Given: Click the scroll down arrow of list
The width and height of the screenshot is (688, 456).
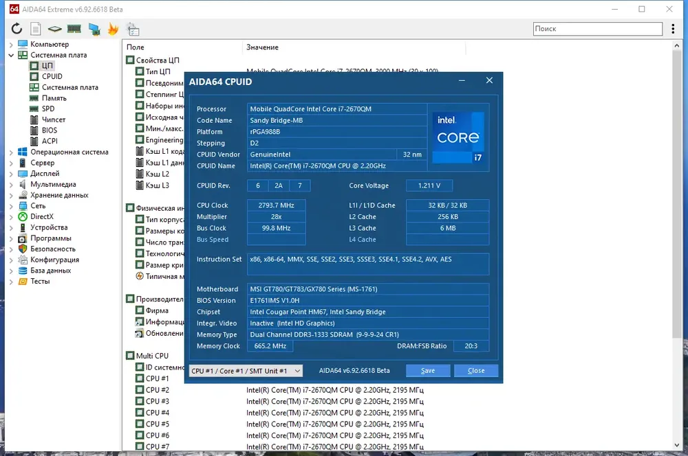Looking at the screenshot, I should tap(676, 445).
